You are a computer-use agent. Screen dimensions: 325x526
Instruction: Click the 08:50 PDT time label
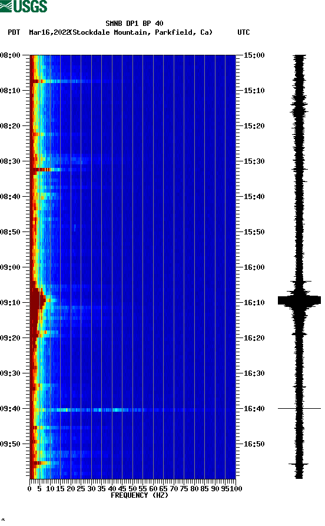tap(10, 232)
